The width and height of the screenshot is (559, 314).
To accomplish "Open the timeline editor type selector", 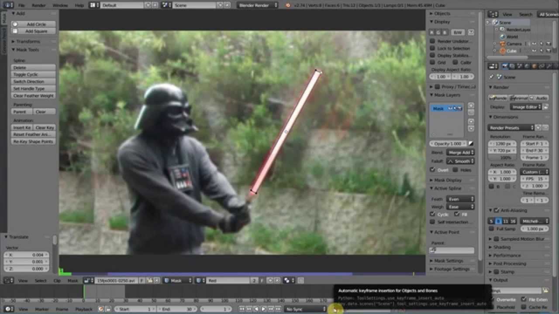I will pos(9,309).
